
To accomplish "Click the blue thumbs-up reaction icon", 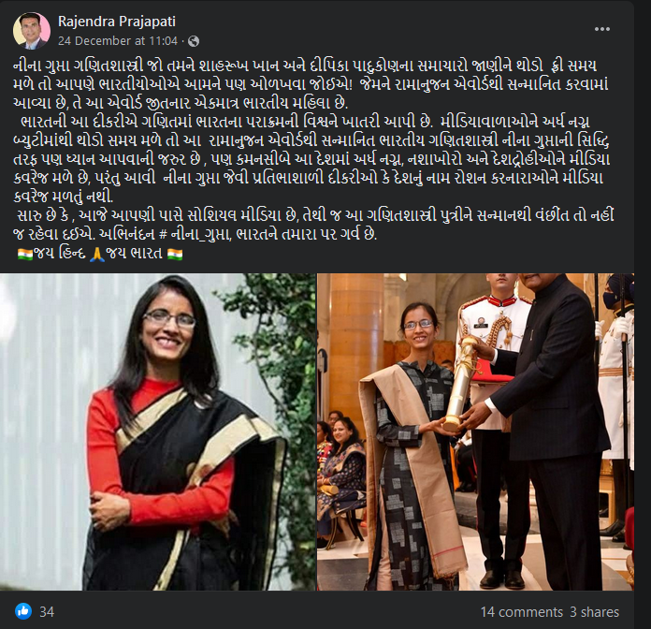I will pos(23,611).
